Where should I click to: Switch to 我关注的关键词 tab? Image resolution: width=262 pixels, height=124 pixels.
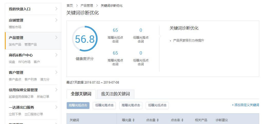point(115,94)
